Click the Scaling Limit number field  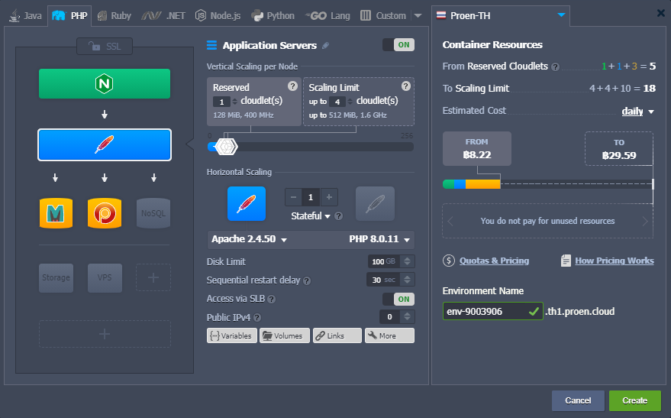pos(337,102)
